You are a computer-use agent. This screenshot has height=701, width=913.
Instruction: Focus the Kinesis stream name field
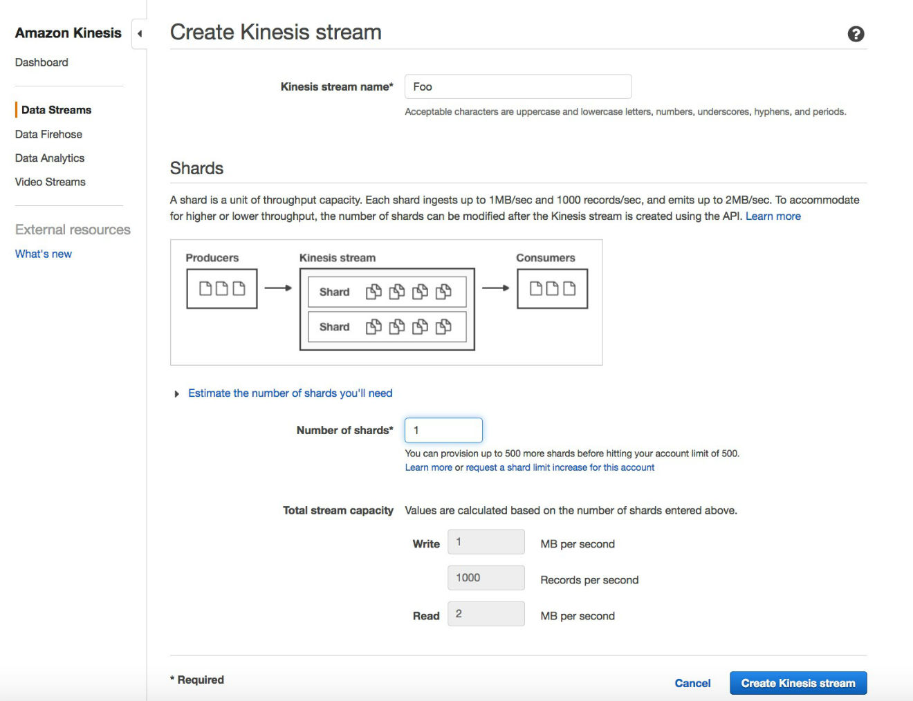coord(518,86)
